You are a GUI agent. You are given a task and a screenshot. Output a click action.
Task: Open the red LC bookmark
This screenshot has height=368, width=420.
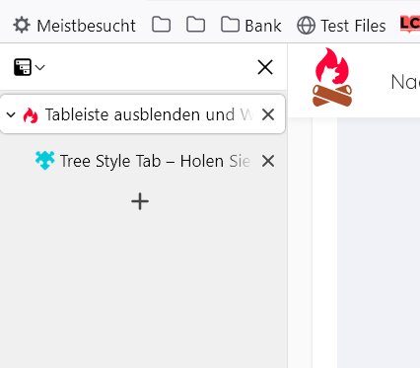pos(410,25)
